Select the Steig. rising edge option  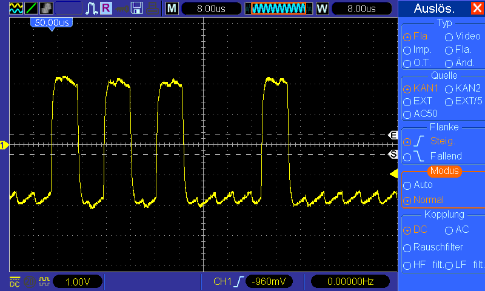pyautogui.click(x=429, y=141)
